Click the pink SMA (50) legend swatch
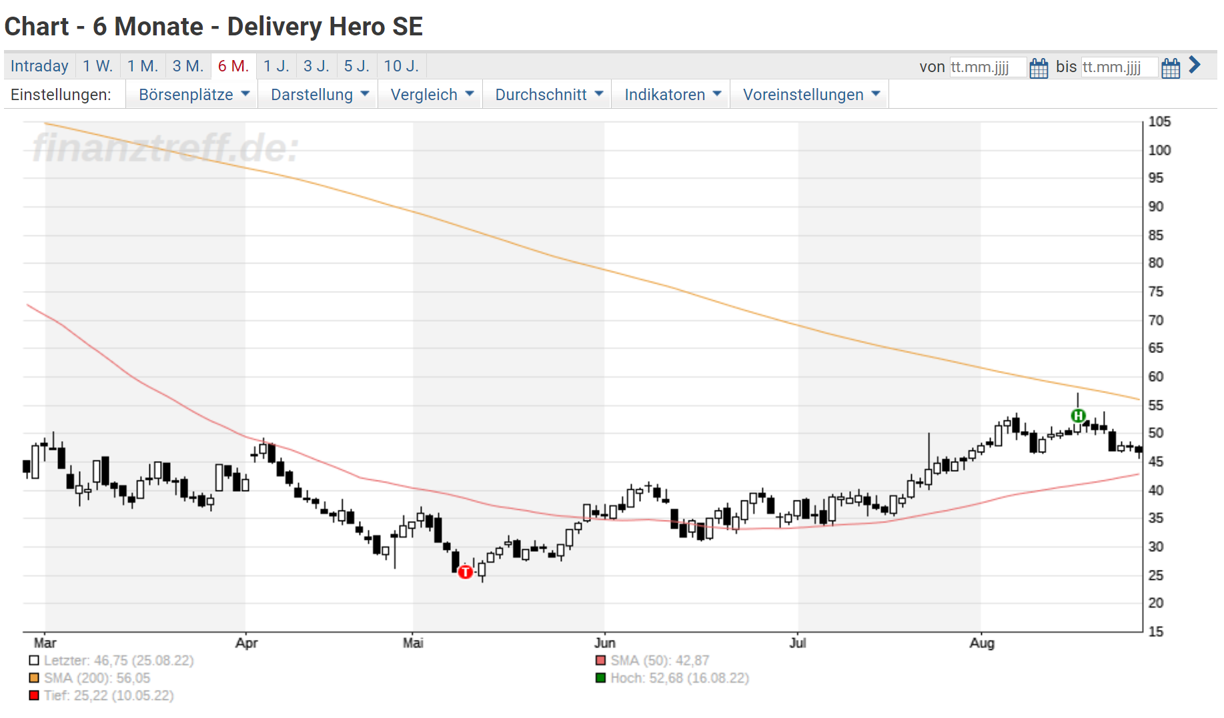The height and width of the screenshot is (718, 1224). tap(600, 661)
